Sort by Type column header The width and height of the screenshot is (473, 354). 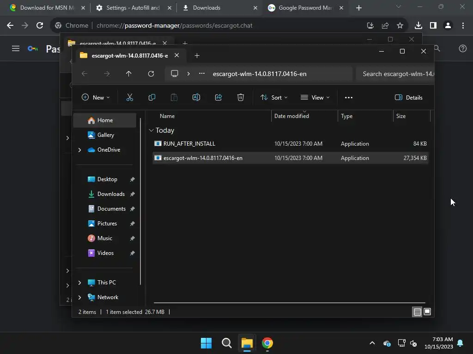click(x=346, y=116)
